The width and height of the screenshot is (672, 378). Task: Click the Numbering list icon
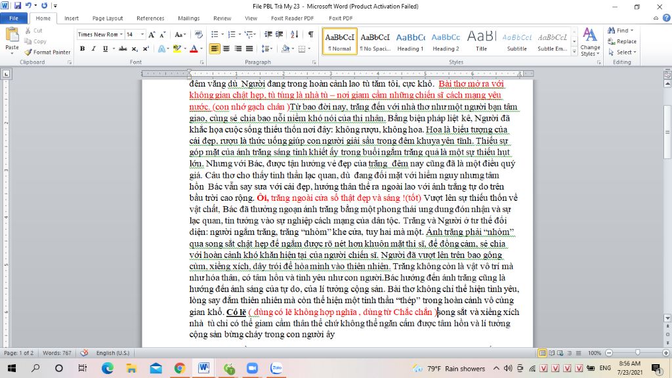(x=232, y=34)
